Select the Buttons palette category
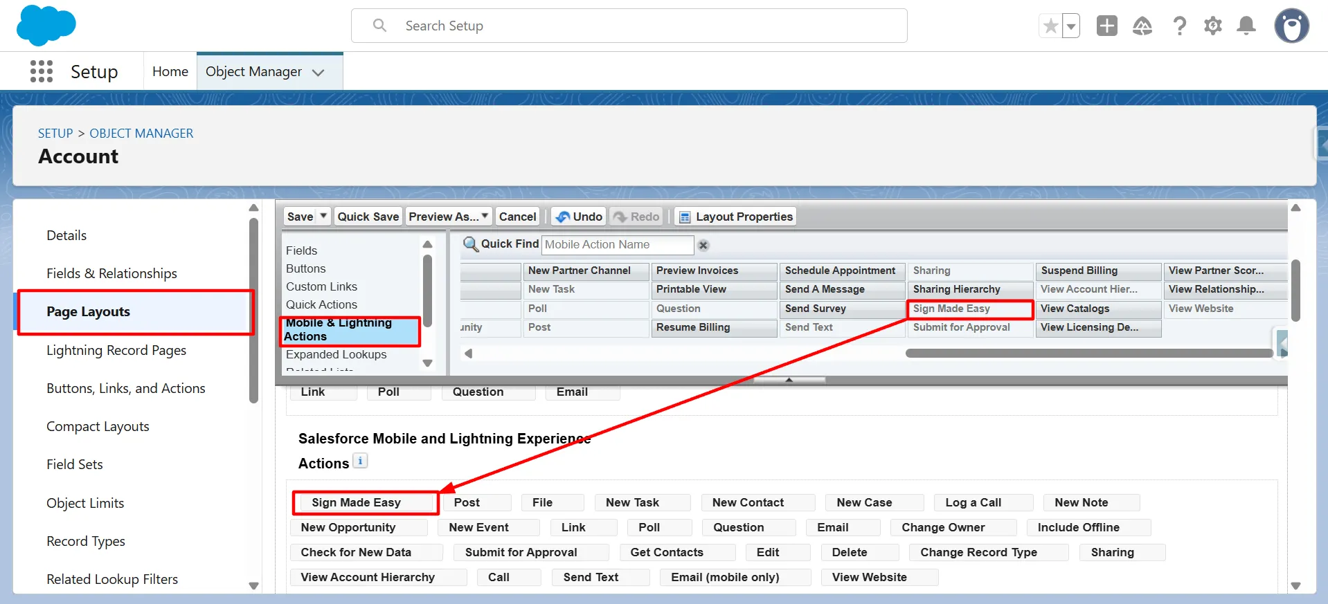 click(x=305, y=268)
